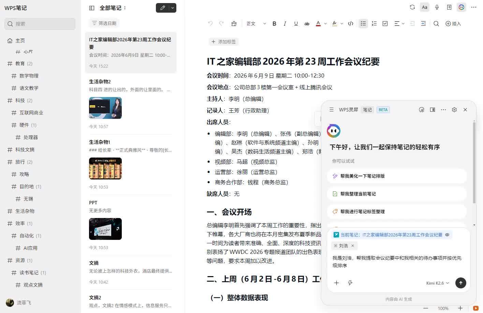Select the 数学物理 tag
This screenshot has height=313, width=483.
coord(29,76)
